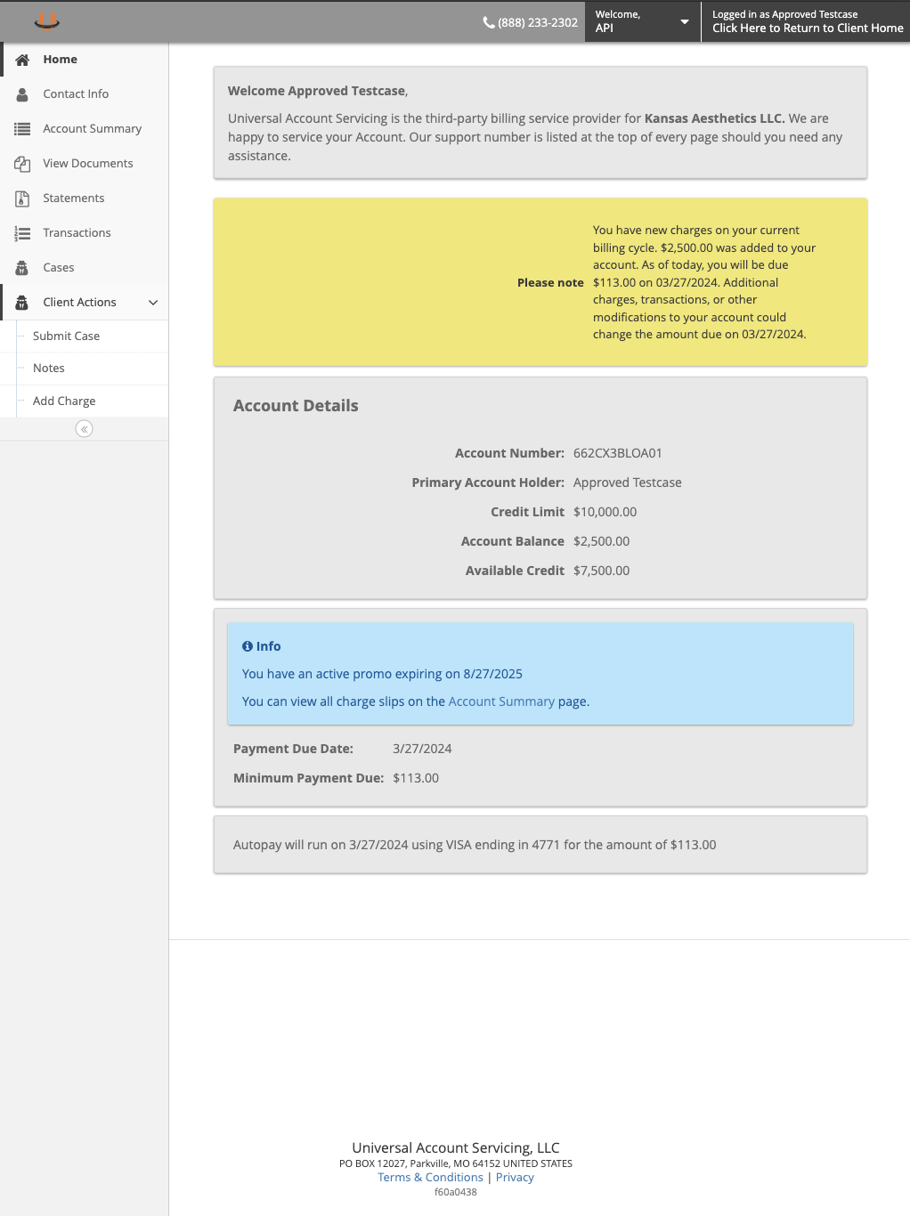910x1216 pixels.
Task: Open the Terms & Conditions footer link
Action: pos(430,1178)
